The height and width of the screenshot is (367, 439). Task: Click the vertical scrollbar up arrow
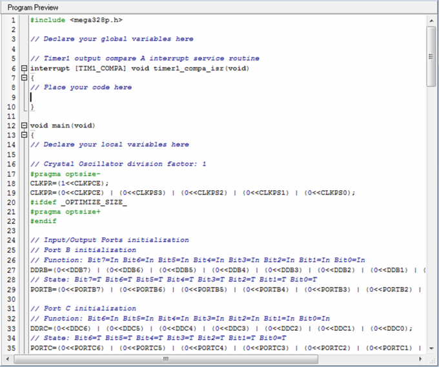pyautogui.click(x=431, y=21)
